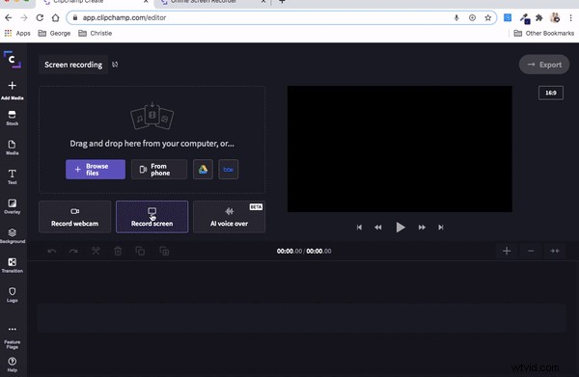
Task: Click the duplicate icon in timeline toolbar
Action: coord(164,252)
